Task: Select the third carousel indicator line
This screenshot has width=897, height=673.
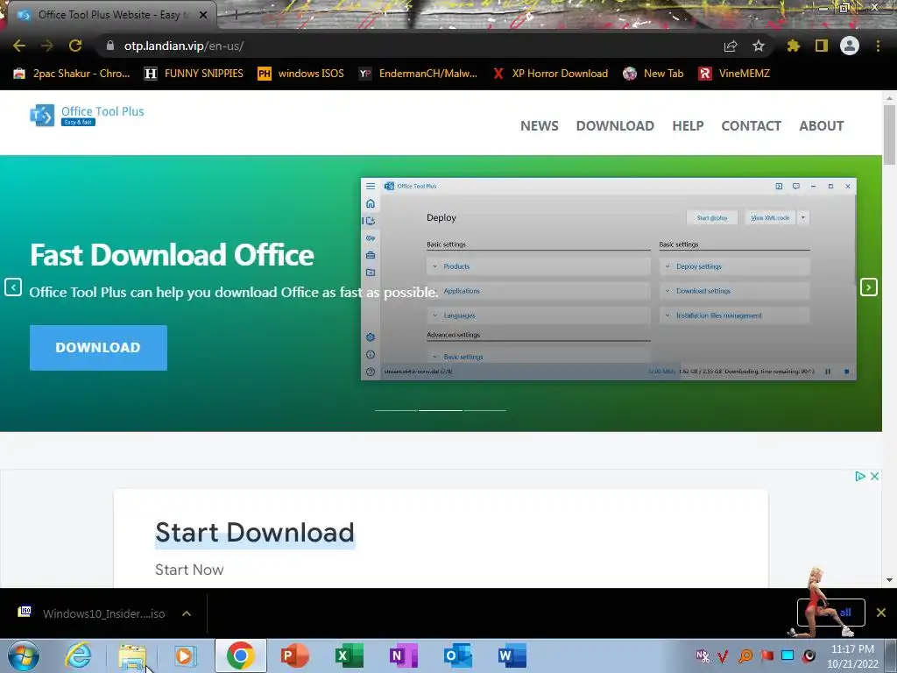Action: coord(484,410)
